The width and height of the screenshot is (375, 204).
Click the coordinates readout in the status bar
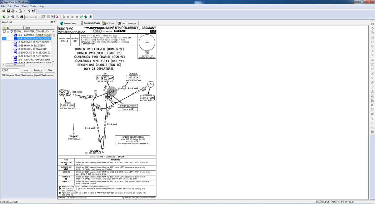pos(343,202)
